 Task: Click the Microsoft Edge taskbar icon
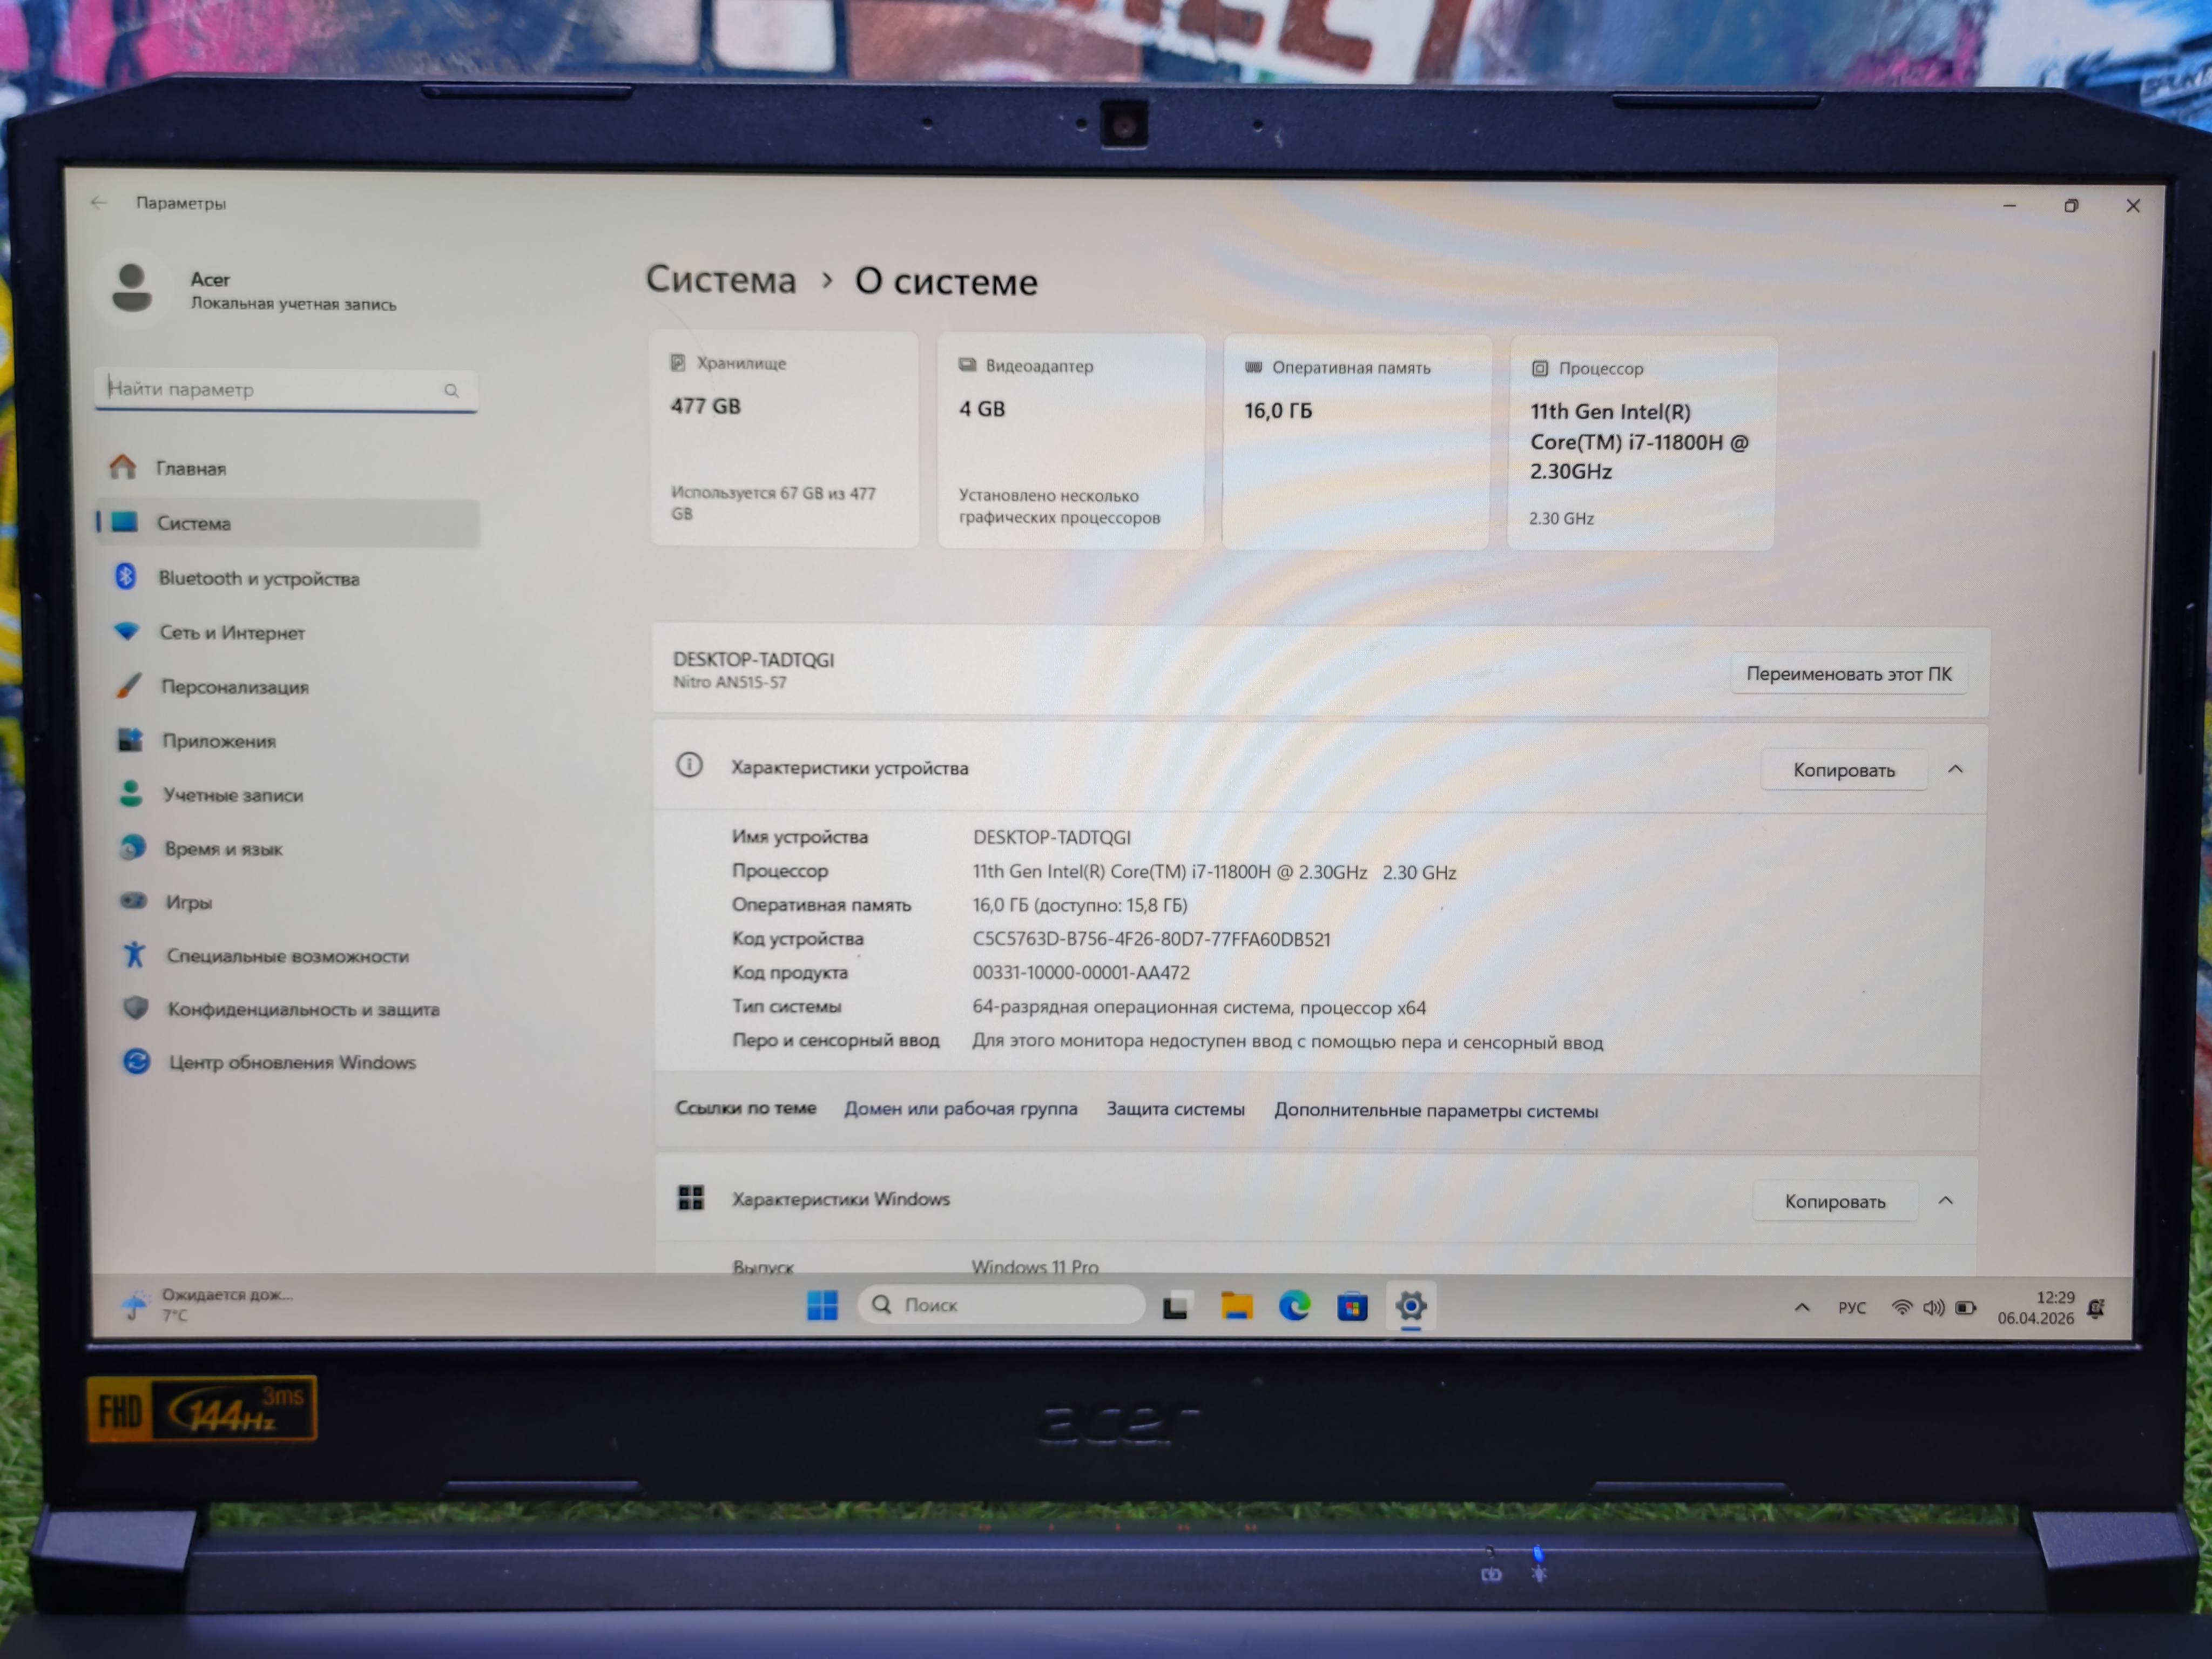(1294, 1306)
